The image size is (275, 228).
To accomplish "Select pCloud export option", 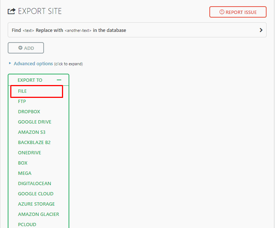I will [27, 224].
